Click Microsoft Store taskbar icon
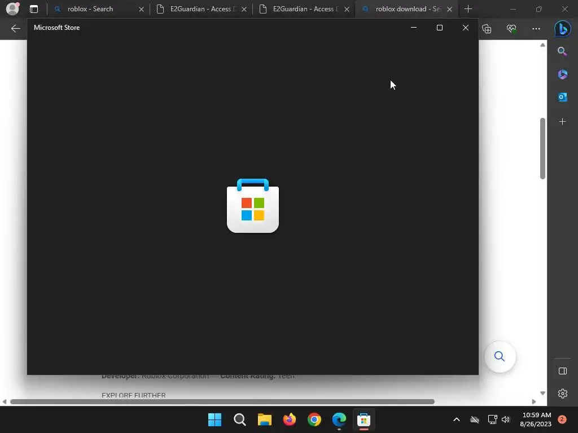 pos(364,419)
